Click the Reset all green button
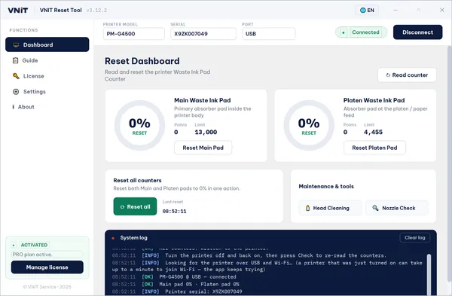 pyautogui.click(x=135, y=206)
